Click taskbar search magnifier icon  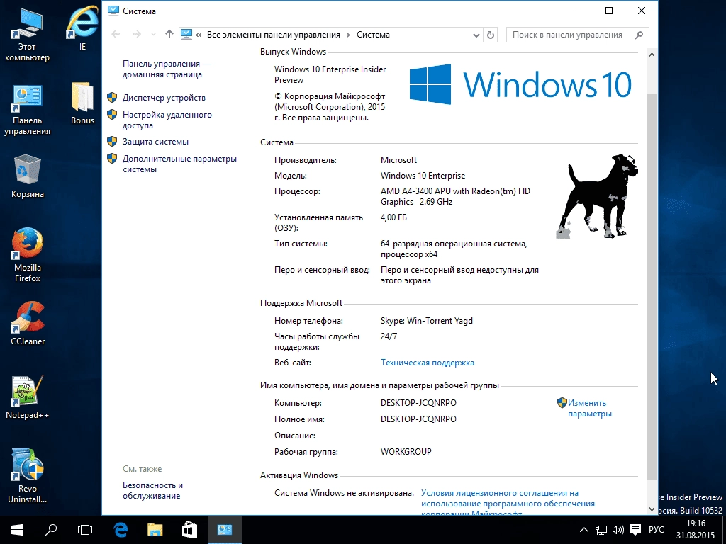coord(51,530)
